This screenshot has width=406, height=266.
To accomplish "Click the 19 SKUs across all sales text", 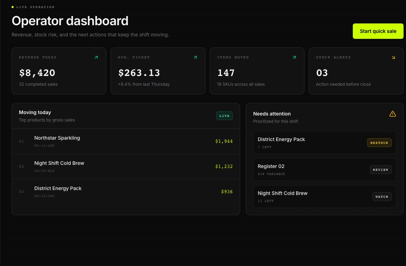I will 241,84.
